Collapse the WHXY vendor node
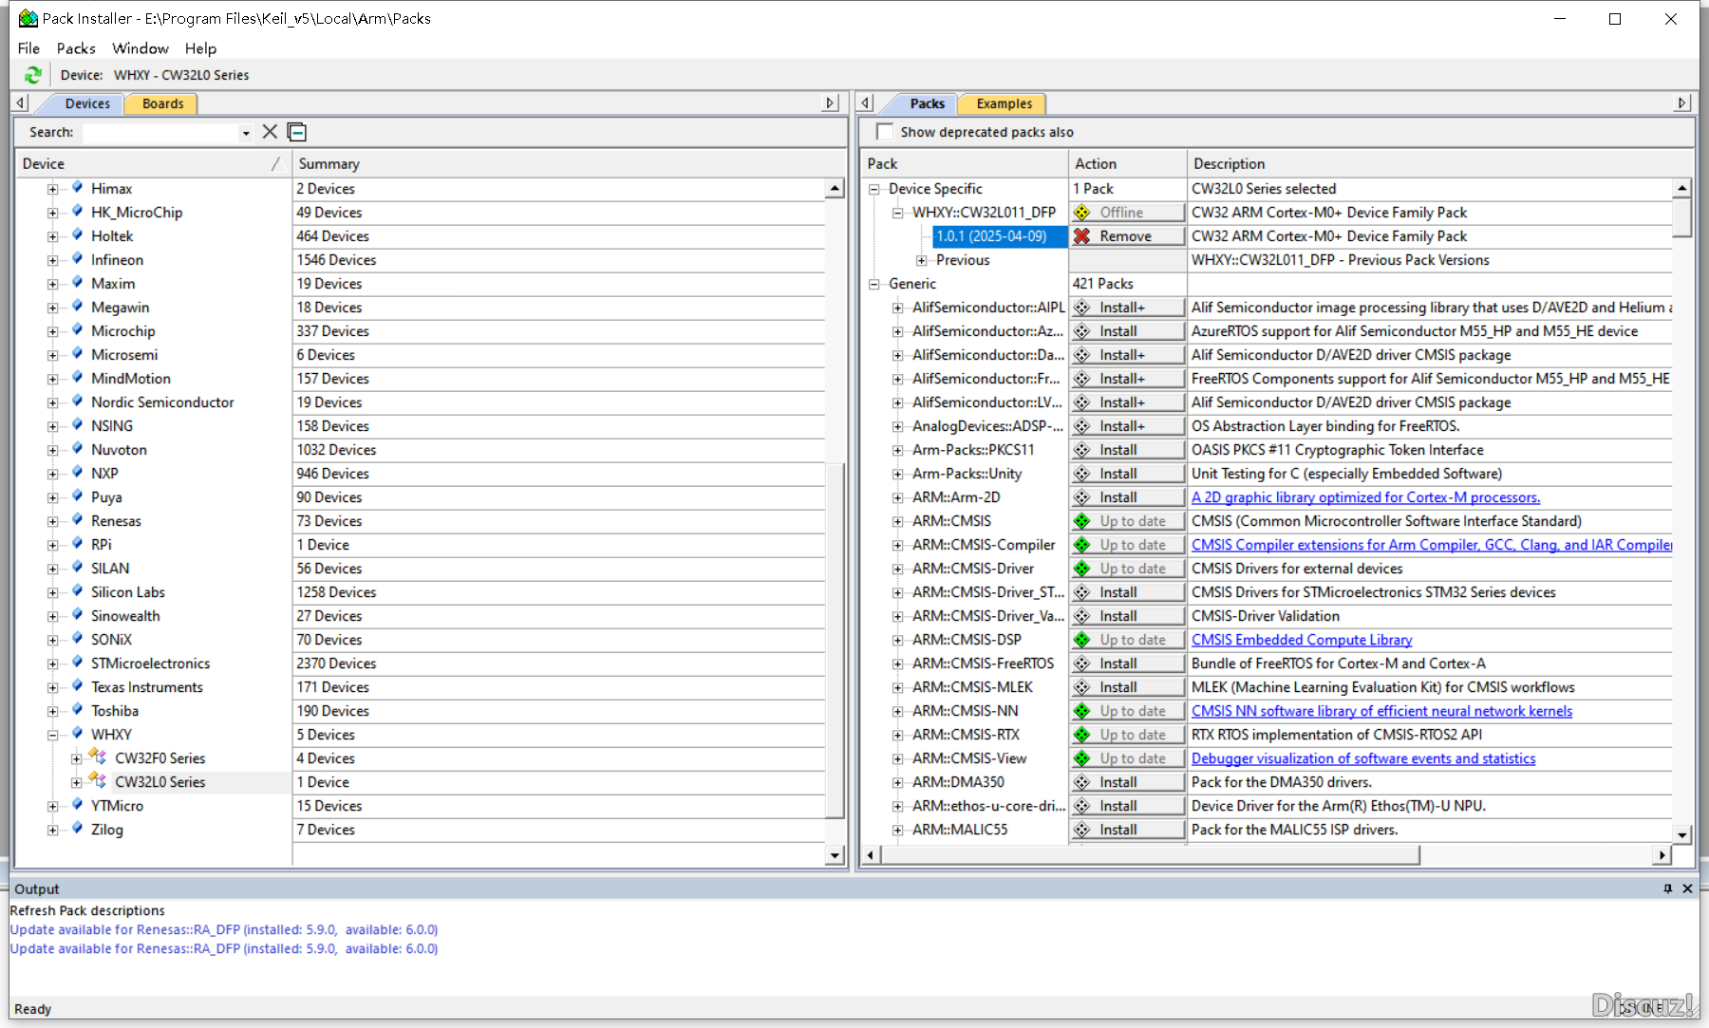Viewport: 1709px width, 1028px height. 53,735
